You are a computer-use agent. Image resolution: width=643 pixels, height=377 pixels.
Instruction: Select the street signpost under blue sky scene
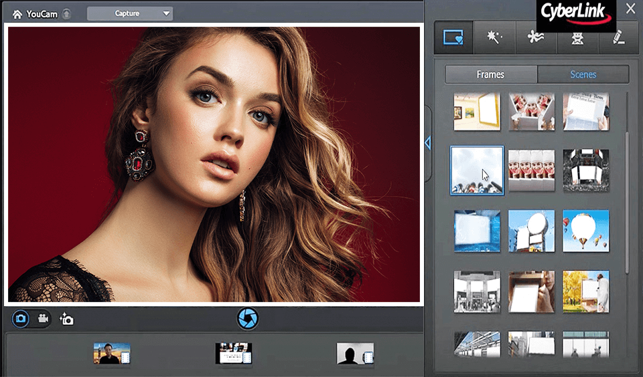(531, 231)
